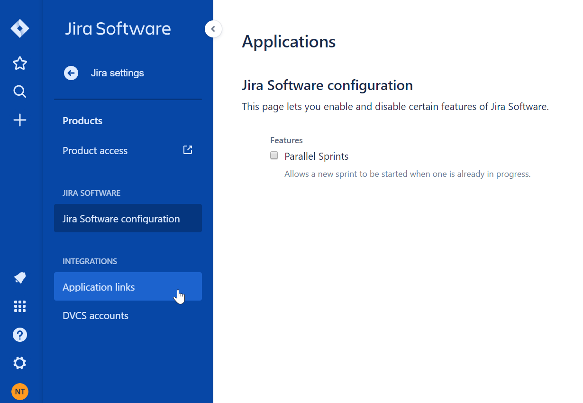
Task: Click the Jira Software title in sidebar
Action: click(x=118, y=28)
